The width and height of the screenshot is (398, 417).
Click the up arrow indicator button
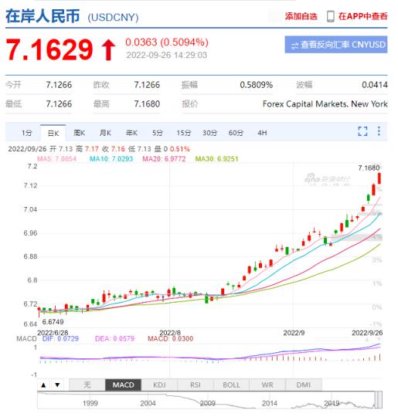[43, 385]
